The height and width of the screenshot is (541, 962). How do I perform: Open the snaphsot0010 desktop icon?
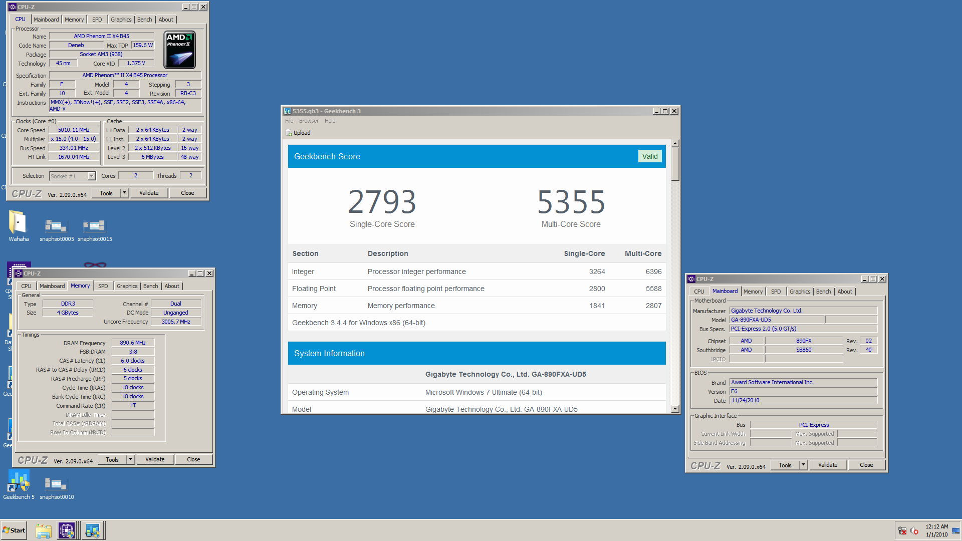(56, 488)
